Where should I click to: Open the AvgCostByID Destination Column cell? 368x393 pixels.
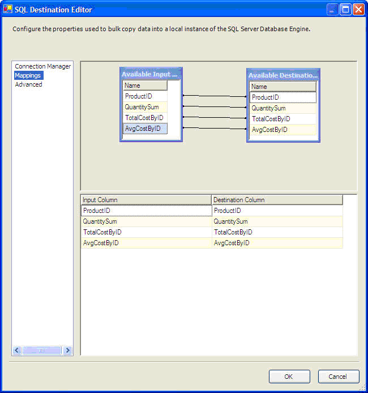[x=277, y=243]
